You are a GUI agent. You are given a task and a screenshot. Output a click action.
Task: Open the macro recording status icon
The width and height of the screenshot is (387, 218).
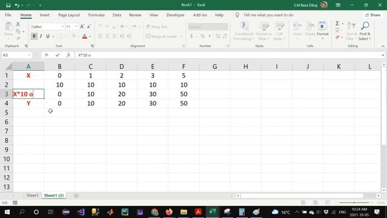[x=15, y=203]
